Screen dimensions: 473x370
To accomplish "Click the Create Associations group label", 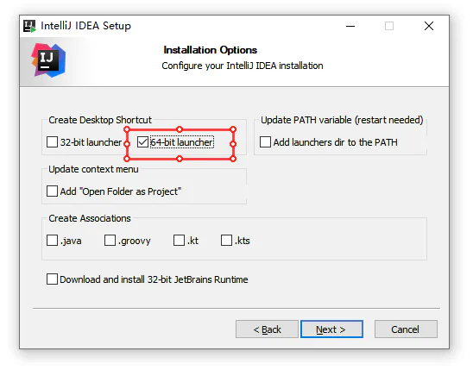I will click(90, 218).
